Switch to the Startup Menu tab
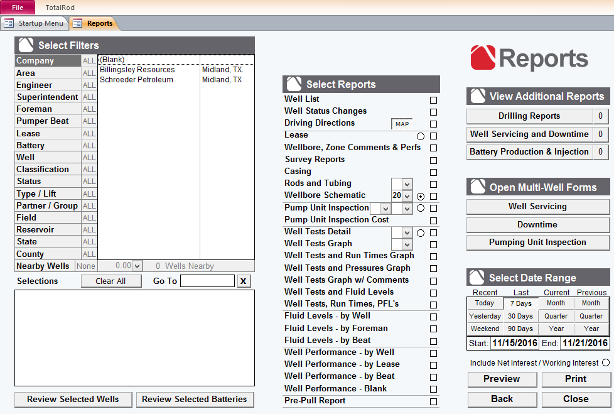Screen dimensions: 614x414 [35, 23]
